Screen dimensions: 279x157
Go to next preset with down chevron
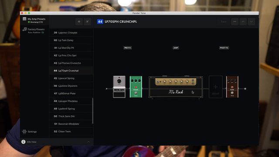click(x=252, y=22)
